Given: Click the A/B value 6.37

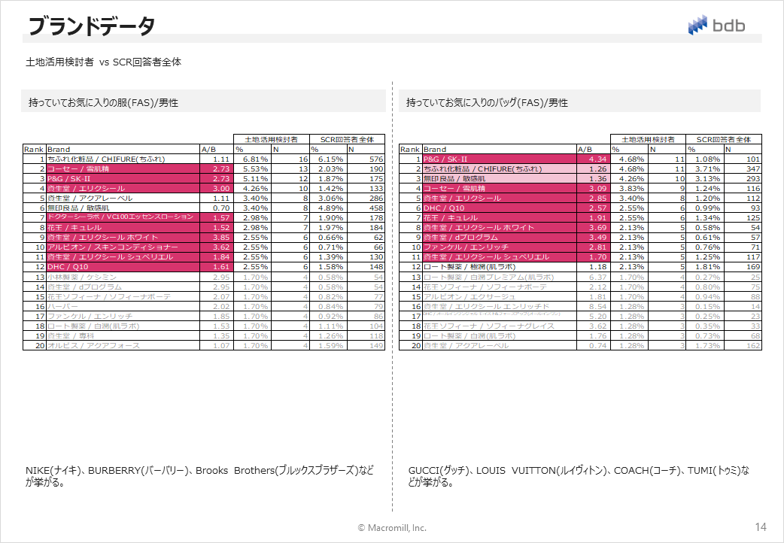Looking at the screenshot, I should click(594, 277).
